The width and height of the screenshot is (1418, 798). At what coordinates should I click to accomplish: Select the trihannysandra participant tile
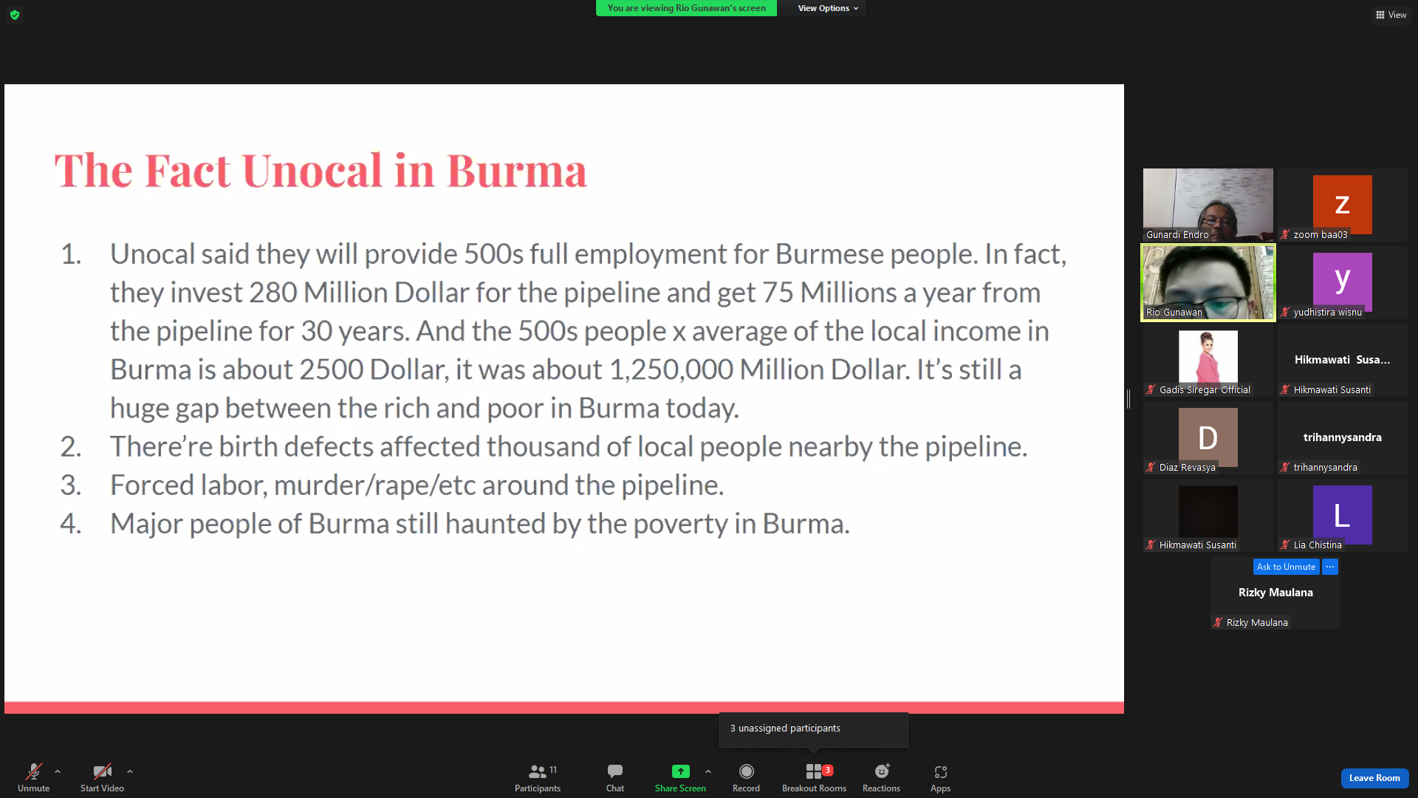tap(1343, 437)
